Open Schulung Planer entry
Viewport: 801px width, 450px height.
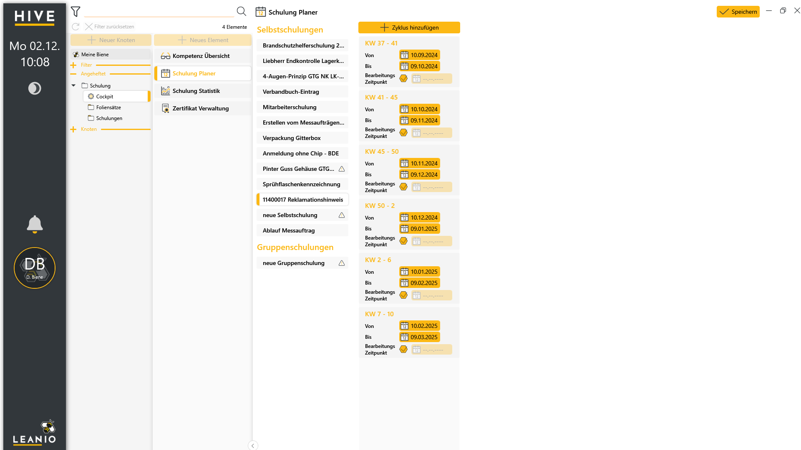(203, 73)
